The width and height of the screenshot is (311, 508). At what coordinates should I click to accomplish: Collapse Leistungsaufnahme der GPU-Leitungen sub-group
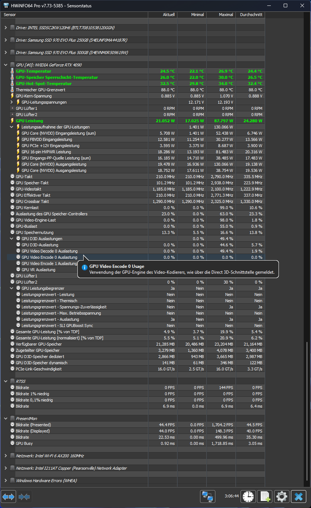tap(12, 127)
